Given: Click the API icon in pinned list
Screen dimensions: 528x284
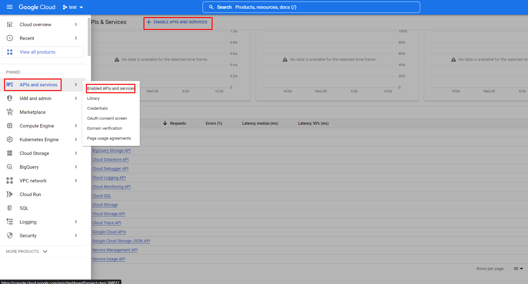Looking at the screenshot, I should (10, 85).
